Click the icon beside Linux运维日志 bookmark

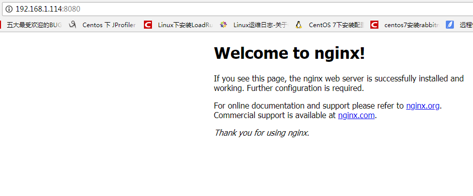(x=223, y=25)
